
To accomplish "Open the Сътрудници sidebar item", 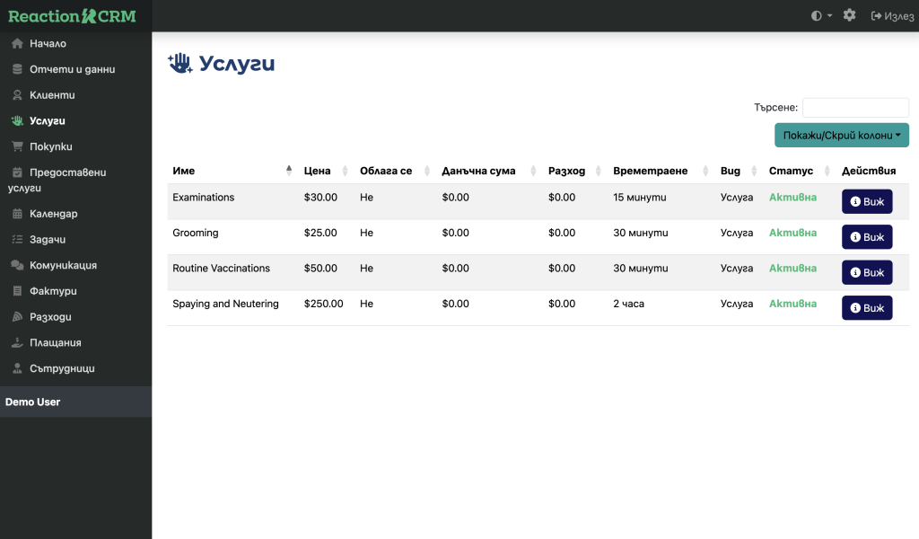I will [61, 368].
